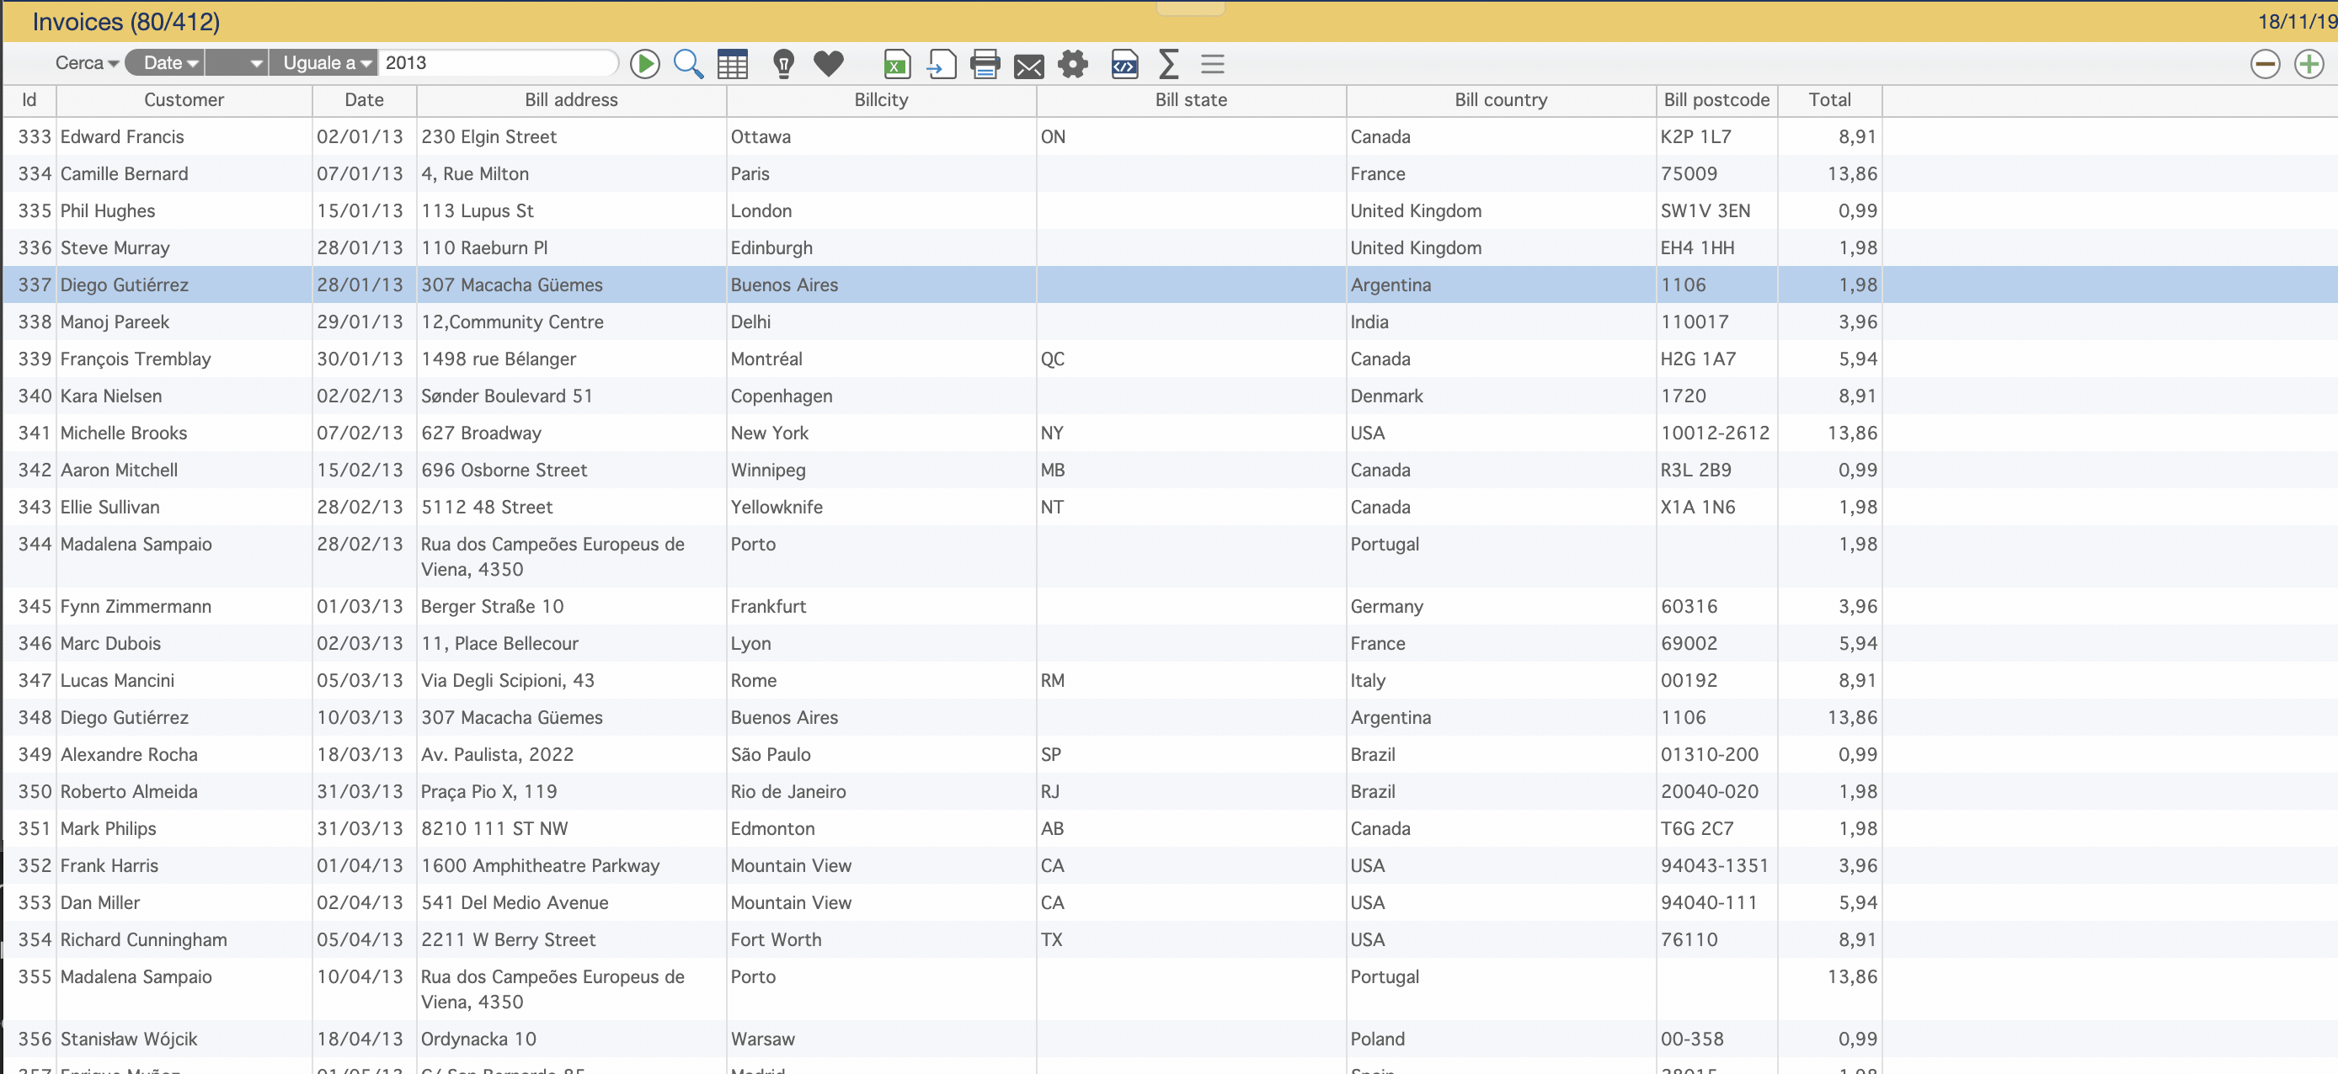Click the plus add record icon
Image resolution: width=2338 pixels, height=1074 pixels.
coord(2308,63)
